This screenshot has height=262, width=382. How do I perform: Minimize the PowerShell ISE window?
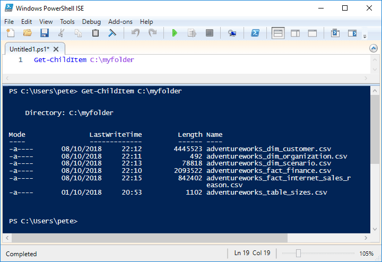(x=321, y=8)
